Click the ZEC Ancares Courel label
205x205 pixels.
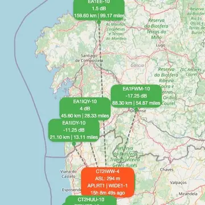191,72
